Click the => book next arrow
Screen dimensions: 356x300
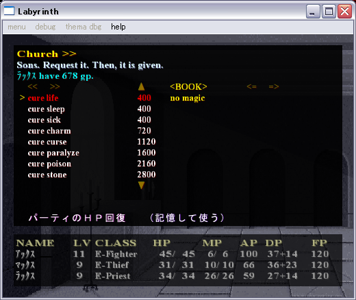pos(274,87)
